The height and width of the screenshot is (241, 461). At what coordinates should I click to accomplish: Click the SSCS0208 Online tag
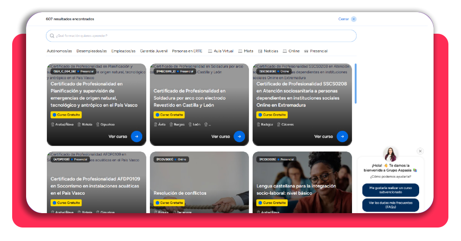[x=274, y=71]
